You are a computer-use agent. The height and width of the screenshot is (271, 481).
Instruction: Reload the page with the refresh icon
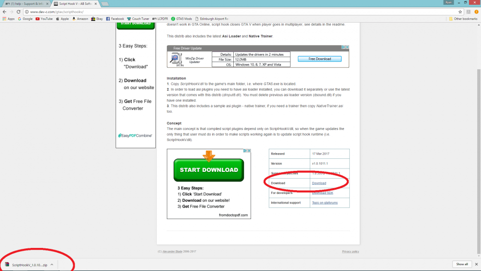point(18,12)
